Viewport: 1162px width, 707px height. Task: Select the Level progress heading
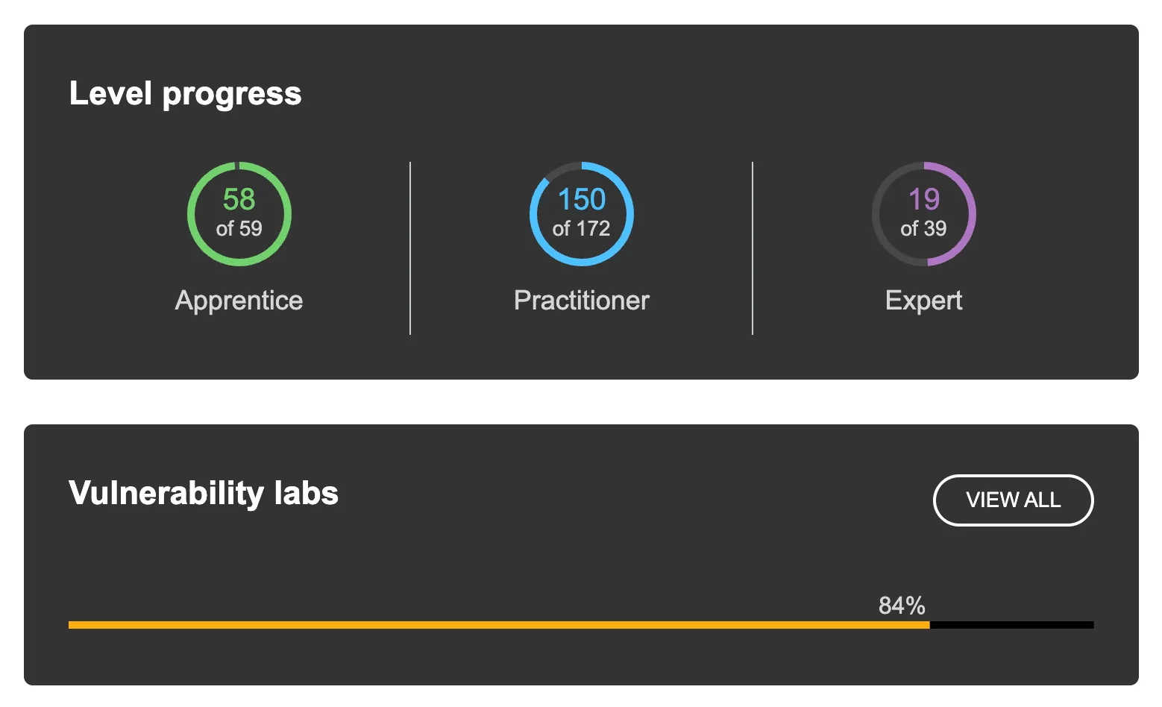pyautogui.click(x=185, y=93)
